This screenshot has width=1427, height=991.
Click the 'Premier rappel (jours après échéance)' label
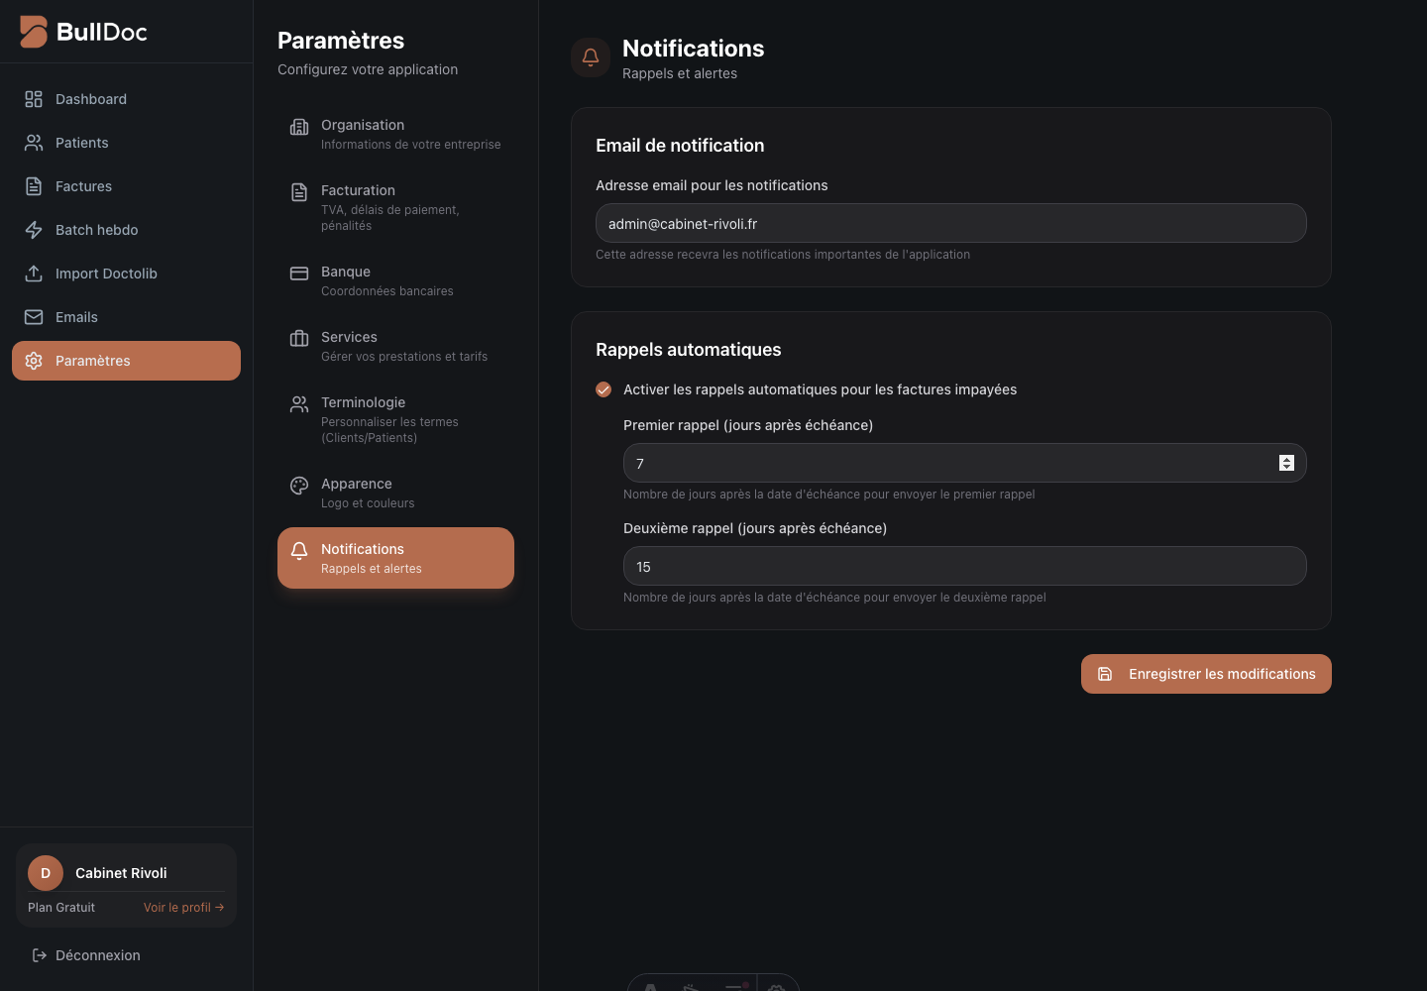pos(748,425)
